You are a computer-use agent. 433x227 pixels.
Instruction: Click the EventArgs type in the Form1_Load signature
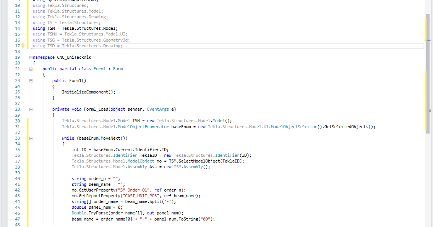(x=158, y=109)
